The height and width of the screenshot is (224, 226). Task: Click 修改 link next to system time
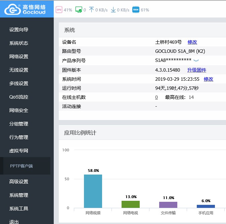208,79
